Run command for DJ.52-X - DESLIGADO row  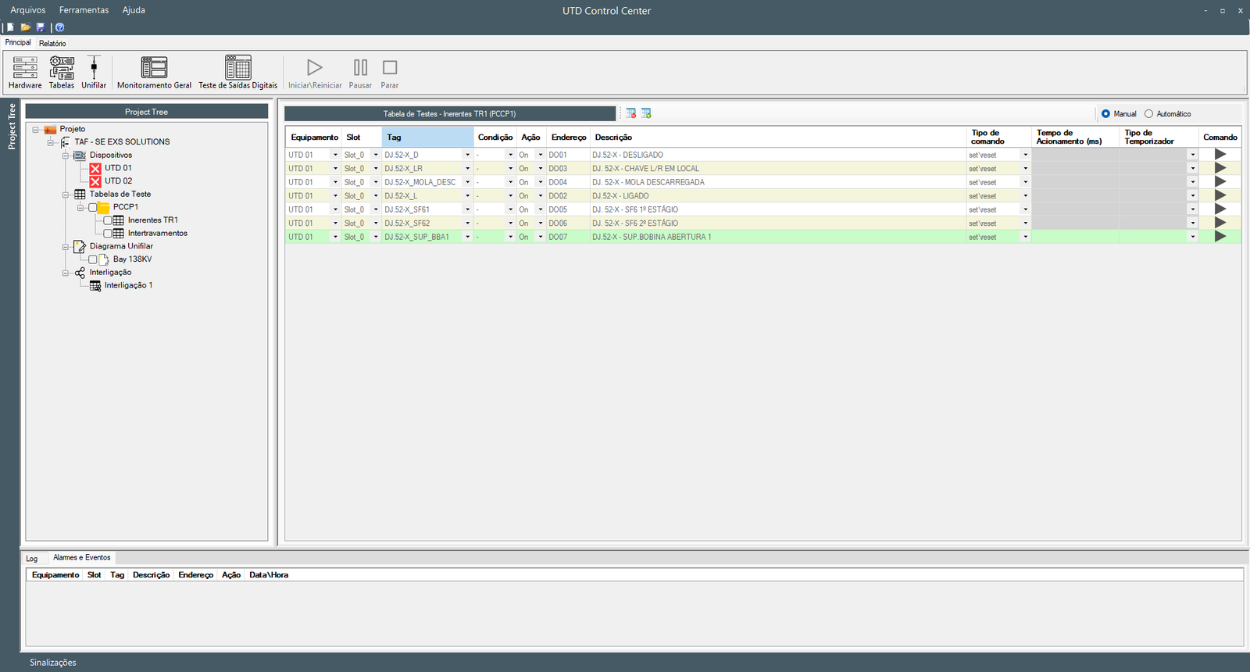tap(1220, 155)
